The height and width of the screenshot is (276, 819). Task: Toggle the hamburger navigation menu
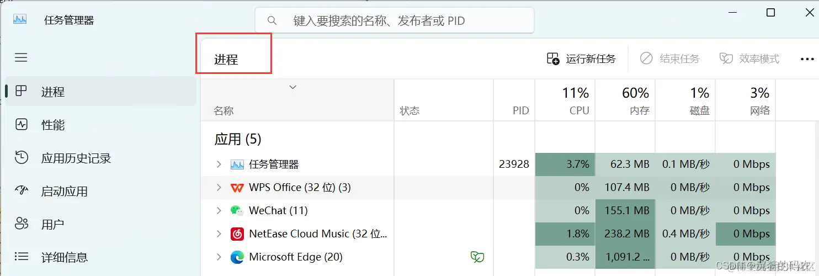(x=21, y=57)
